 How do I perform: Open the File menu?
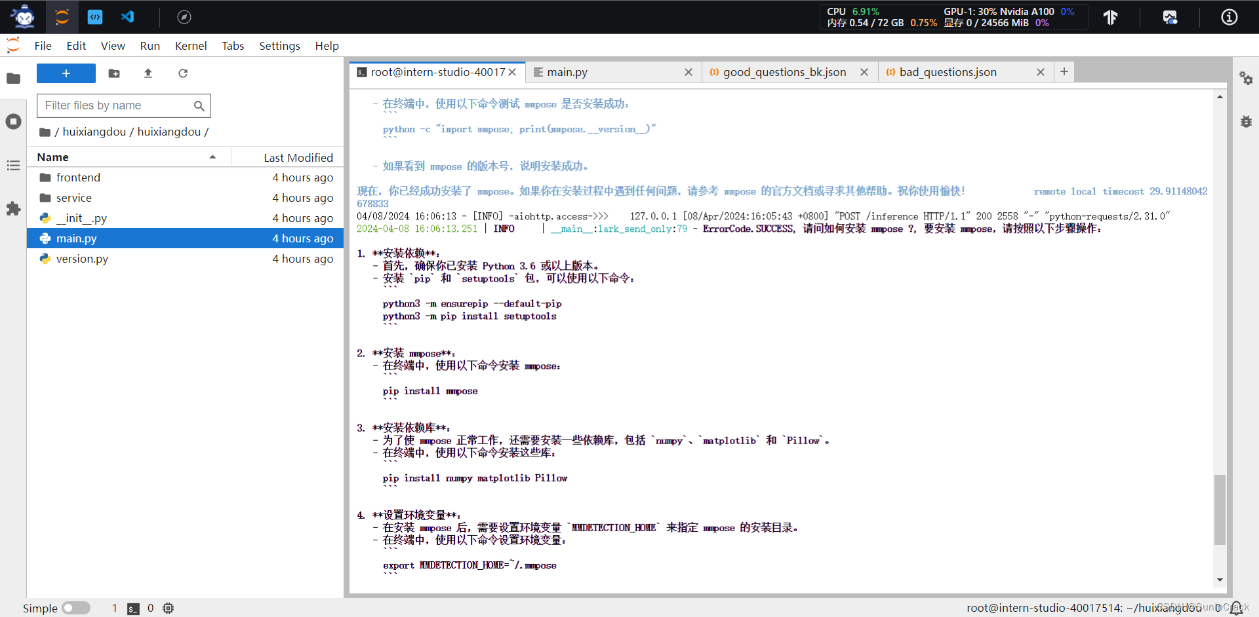coord(43,46)
